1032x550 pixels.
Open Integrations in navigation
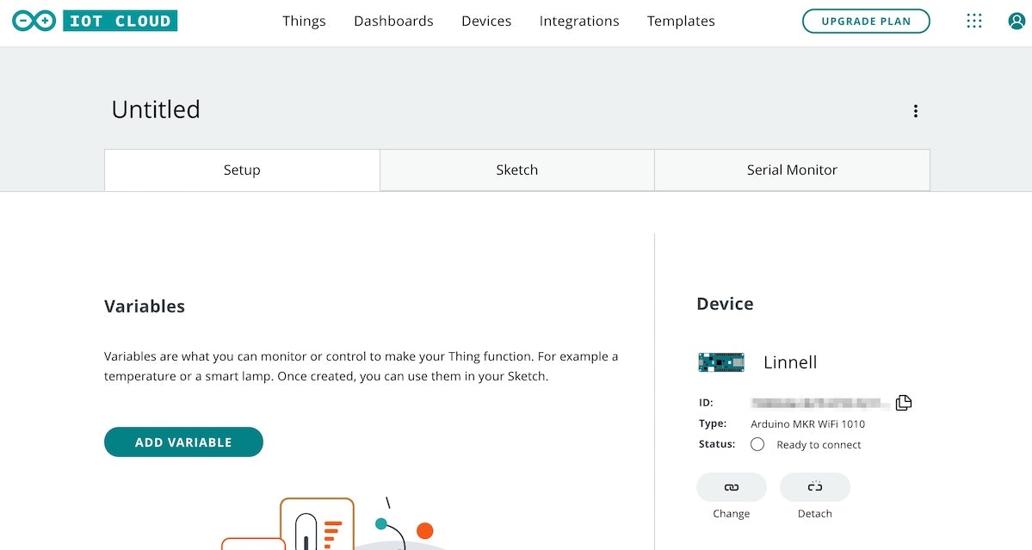[x=579, y=21]
